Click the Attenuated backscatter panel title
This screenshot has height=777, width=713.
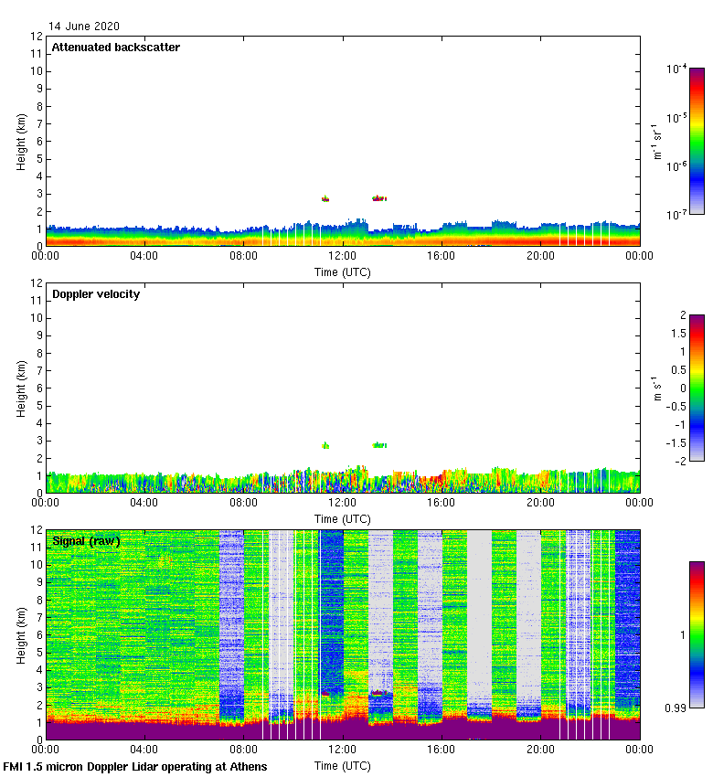point(115,48)
